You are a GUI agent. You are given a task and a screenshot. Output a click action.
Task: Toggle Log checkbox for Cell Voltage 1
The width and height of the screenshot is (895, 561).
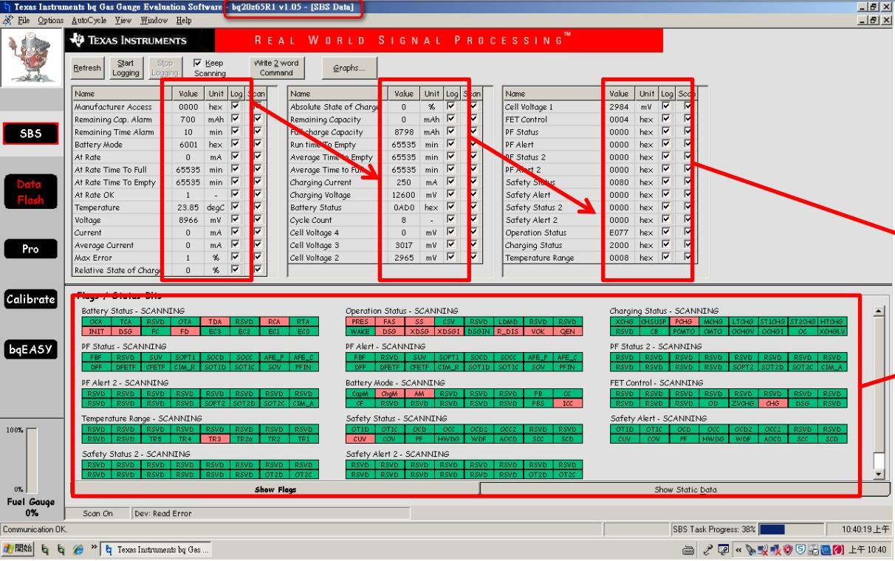point(667,106)
